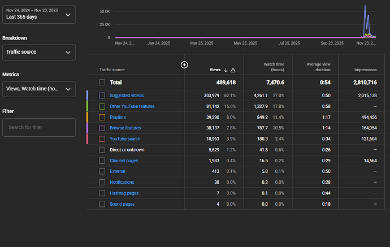Image resolution: width=390 pixels, height=247 pixels.
Task: Click the Search for filter field
Action: click(x=38, y=128)
